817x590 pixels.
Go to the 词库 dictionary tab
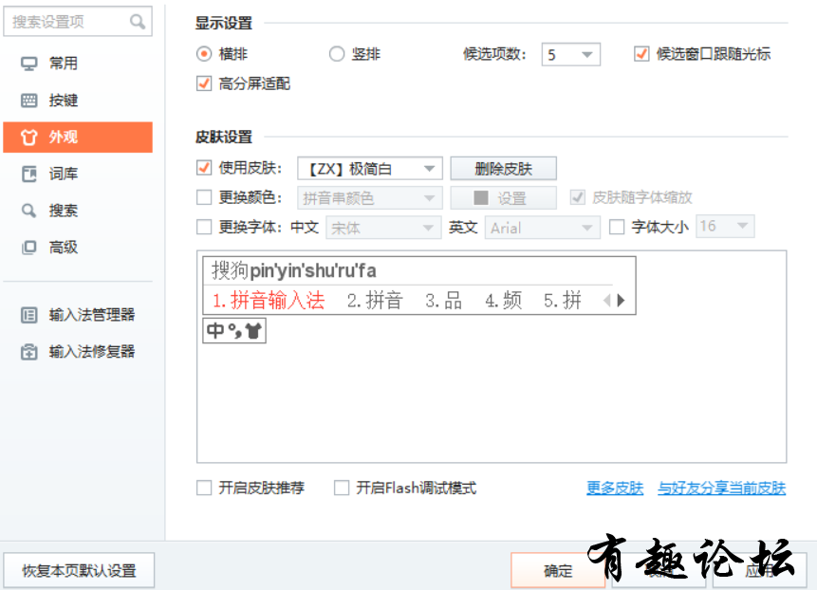tap(78, 174)
